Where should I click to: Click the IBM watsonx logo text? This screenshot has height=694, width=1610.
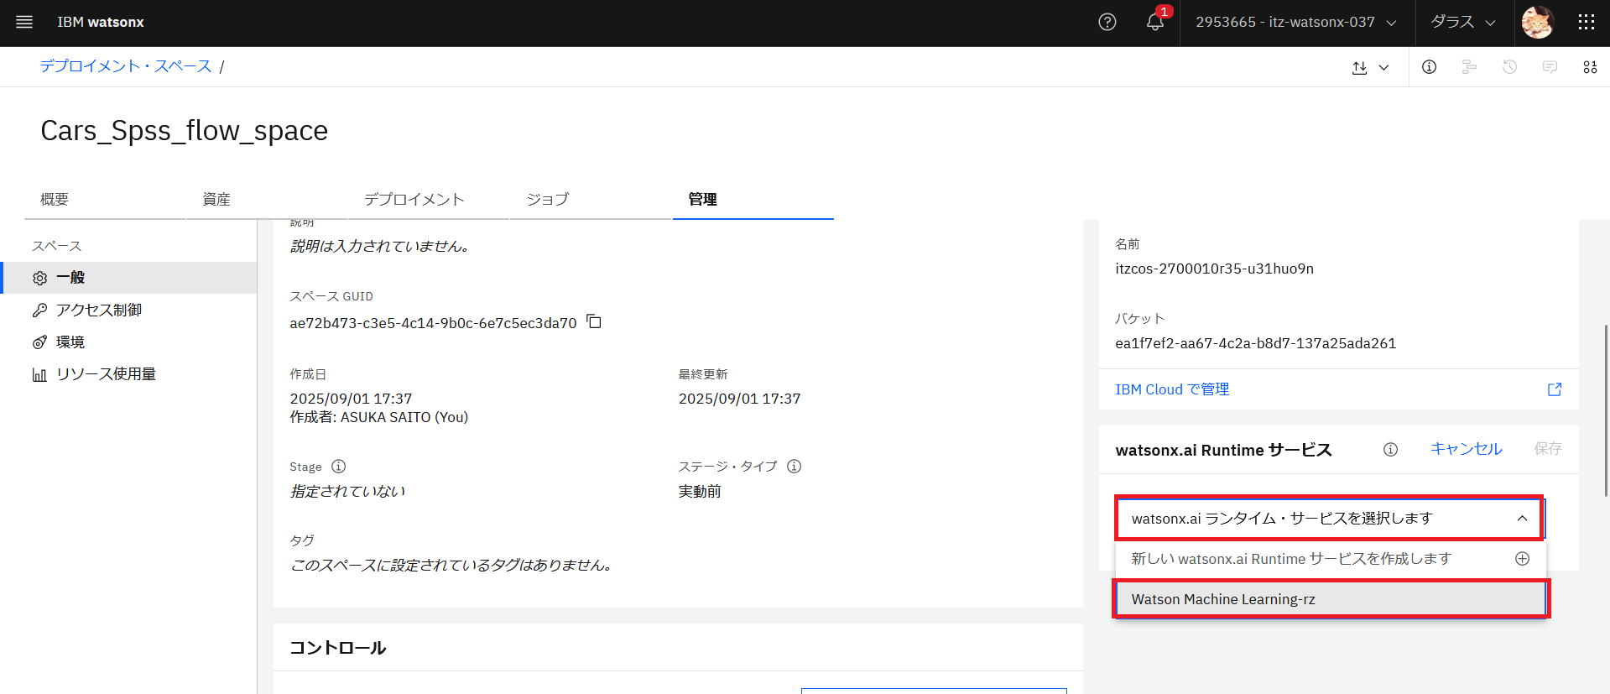coord(101,23)
